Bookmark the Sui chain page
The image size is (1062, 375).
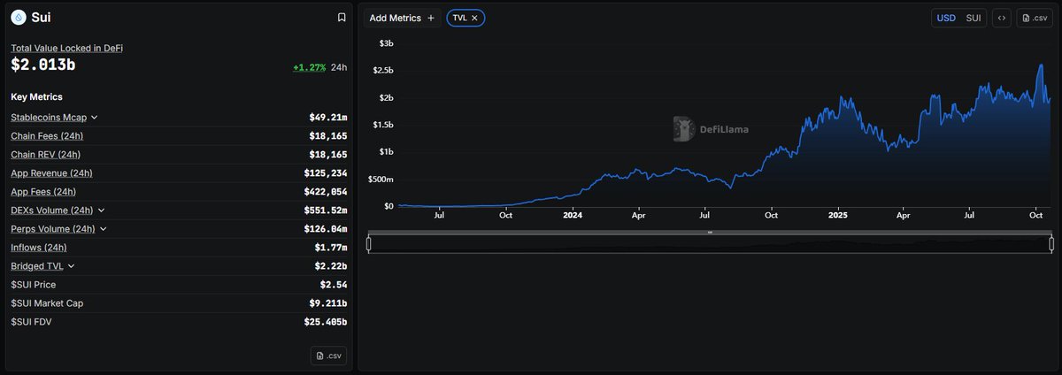(x=342, y=17)
